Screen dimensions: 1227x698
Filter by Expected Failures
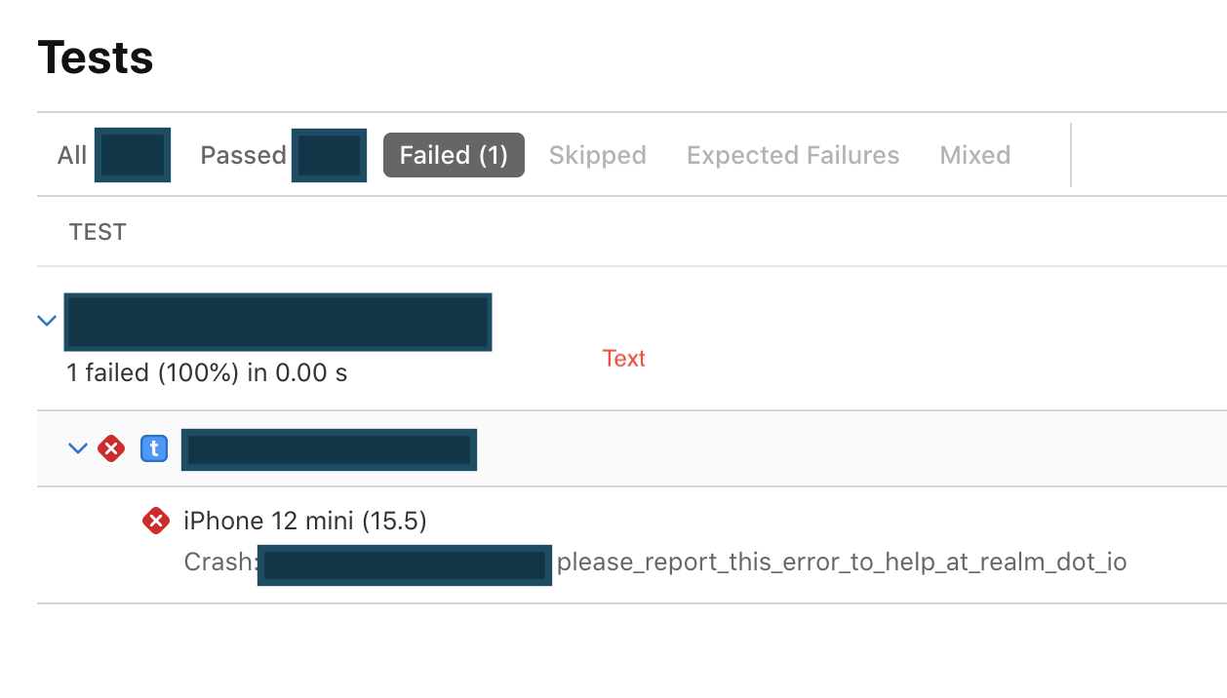point(793,155)
